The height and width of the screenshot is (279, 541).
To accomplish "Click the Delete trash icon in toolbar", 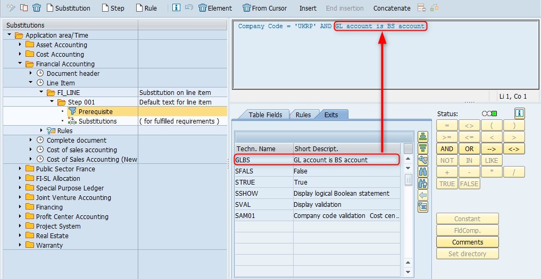I will [36, 8].
